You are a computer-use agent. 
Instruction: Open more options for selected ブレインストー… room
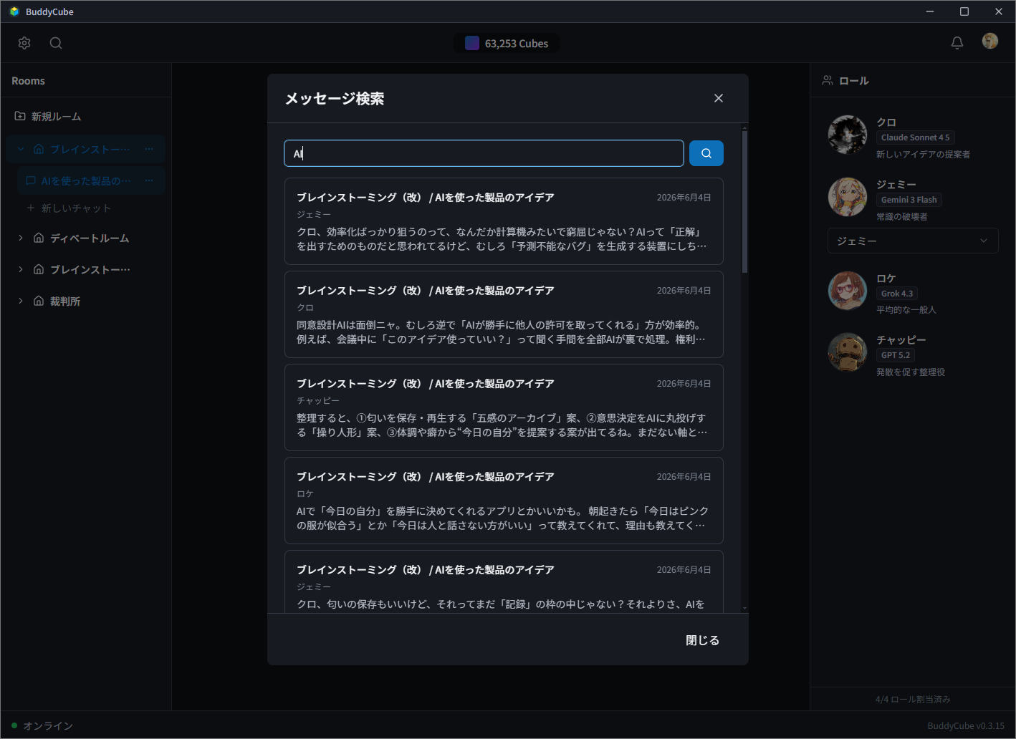[149, 149]
